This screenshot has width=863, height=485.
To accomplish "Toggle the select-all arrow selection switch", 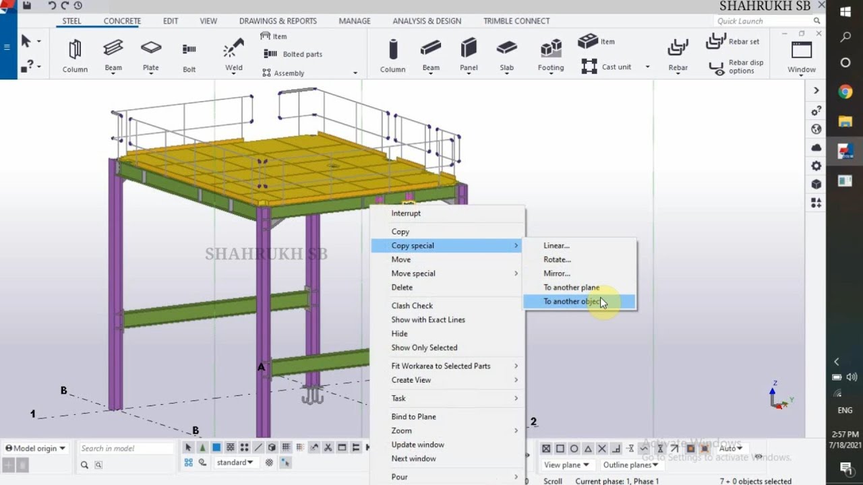I will [x=188, y=447].
